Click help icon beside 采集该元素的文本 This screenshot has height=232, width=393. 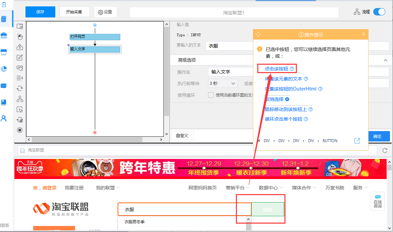click(306, 79)
